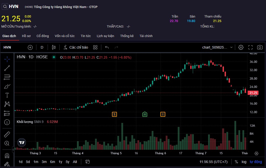Toggle the tự động auto scale
The image size is (266, 168).
click(255, 162)
